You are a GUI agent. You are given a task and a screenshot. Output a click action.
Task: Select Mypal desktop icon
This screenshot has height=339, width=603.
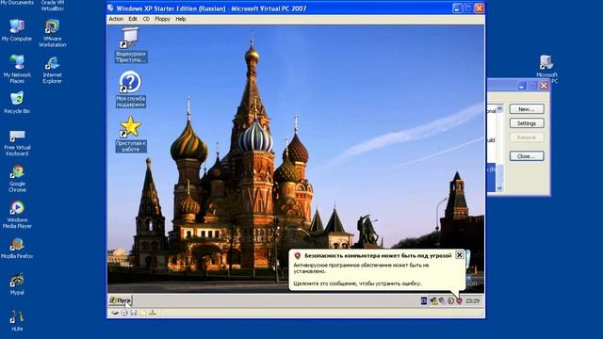point(17,284)
